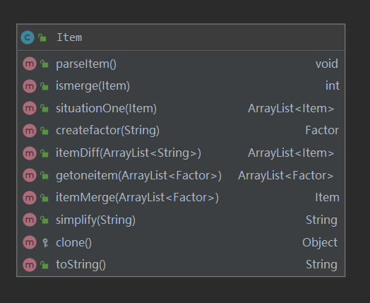Click the int return type of ismerge
This screenshot has width=370, height=303.
(333, 85)
